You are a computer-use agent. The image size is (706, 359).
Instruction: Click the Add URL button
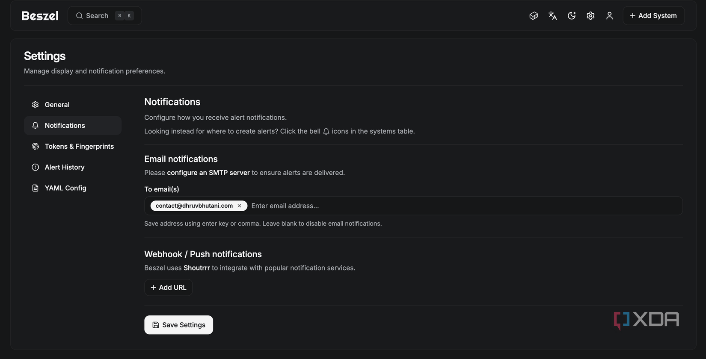pyautogui.click(x=168, y=288)
